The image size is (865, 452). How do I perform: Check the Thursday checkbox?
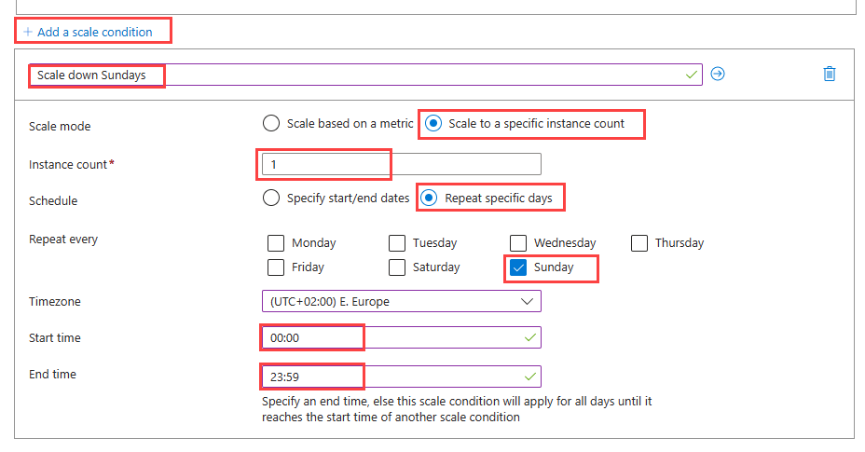pyautogui.click(x=639, y=243)
